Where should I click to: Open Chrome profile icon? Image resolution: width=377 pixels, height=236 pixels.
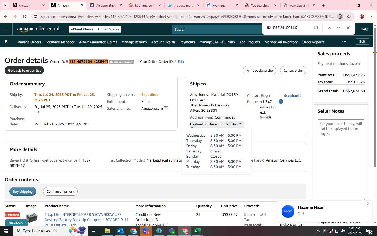coord(362,17)
